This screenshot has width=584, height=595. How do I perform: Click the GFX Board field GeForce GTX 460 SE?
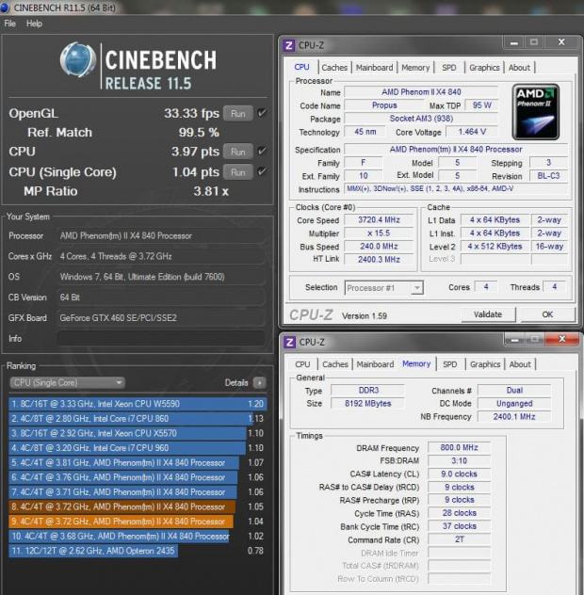pos(161,317)
